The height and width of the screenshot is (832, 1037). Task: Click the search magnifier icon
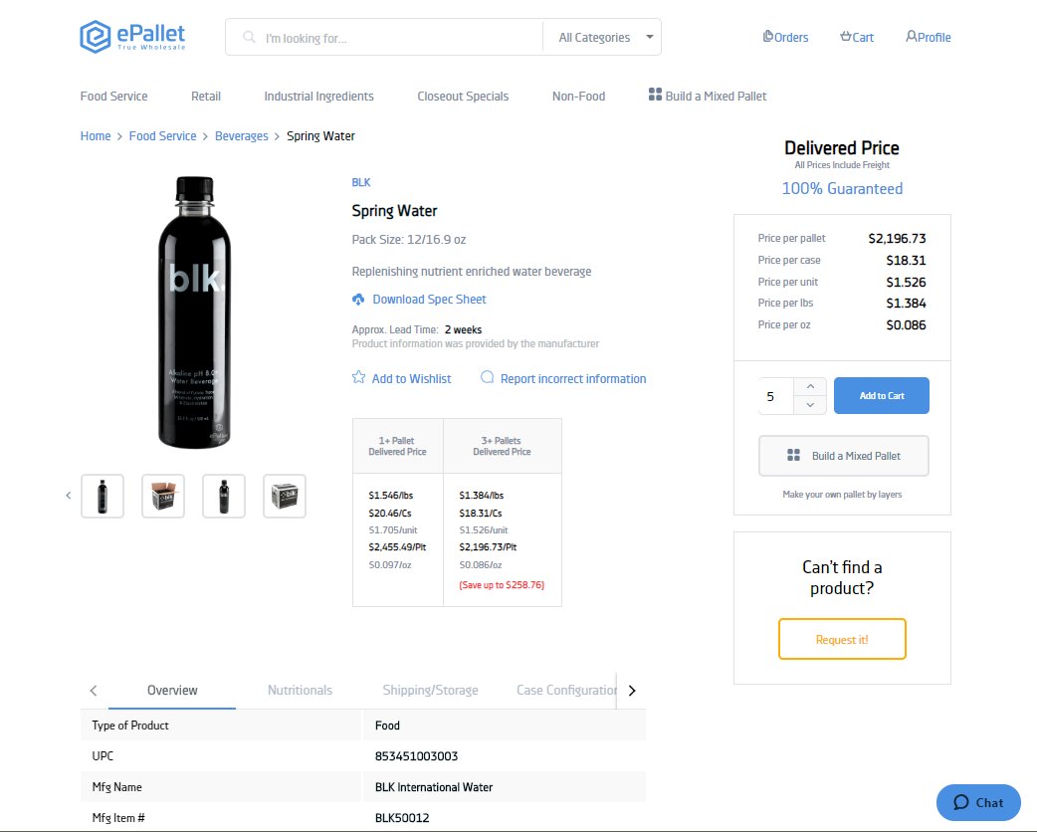[250, 38]
